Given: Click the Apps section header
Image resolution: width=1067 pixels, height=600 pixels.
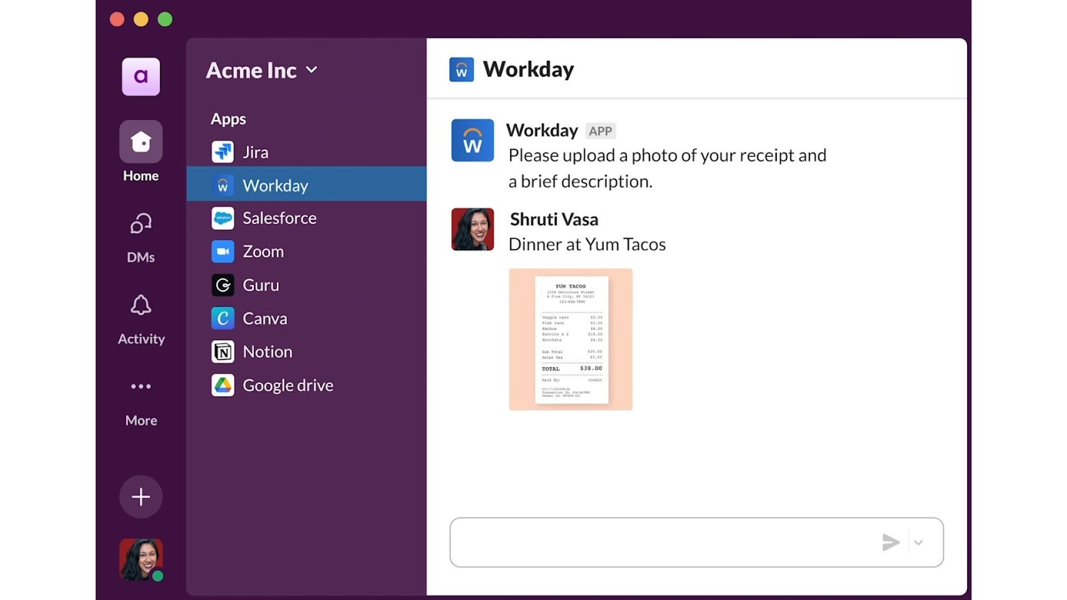Looking at the screenshot, I should [227, 118].
